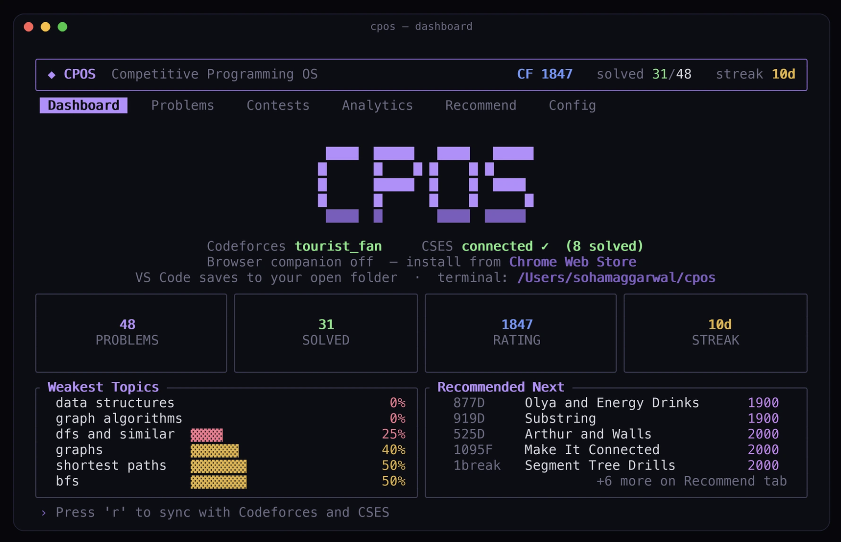Viewport: 841px width, 542px height.
Task: Click the 48 PROBLEMS stat card
Action: coord(131,333)
